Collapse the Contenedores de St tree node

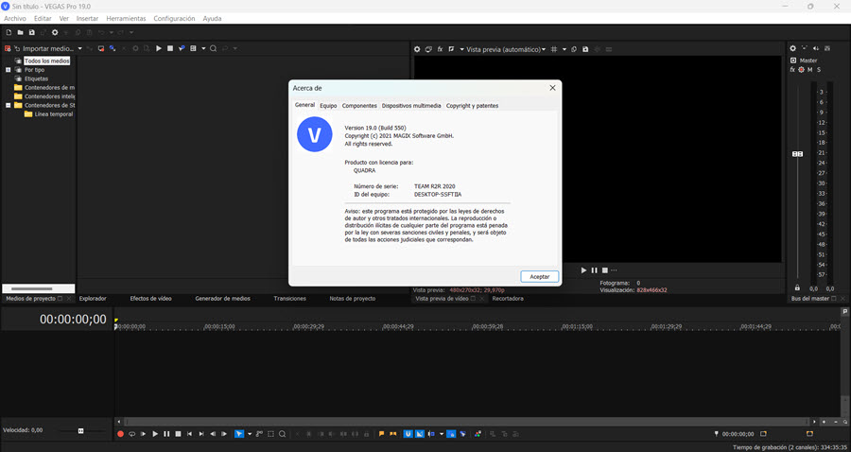[x=9, y=105]
